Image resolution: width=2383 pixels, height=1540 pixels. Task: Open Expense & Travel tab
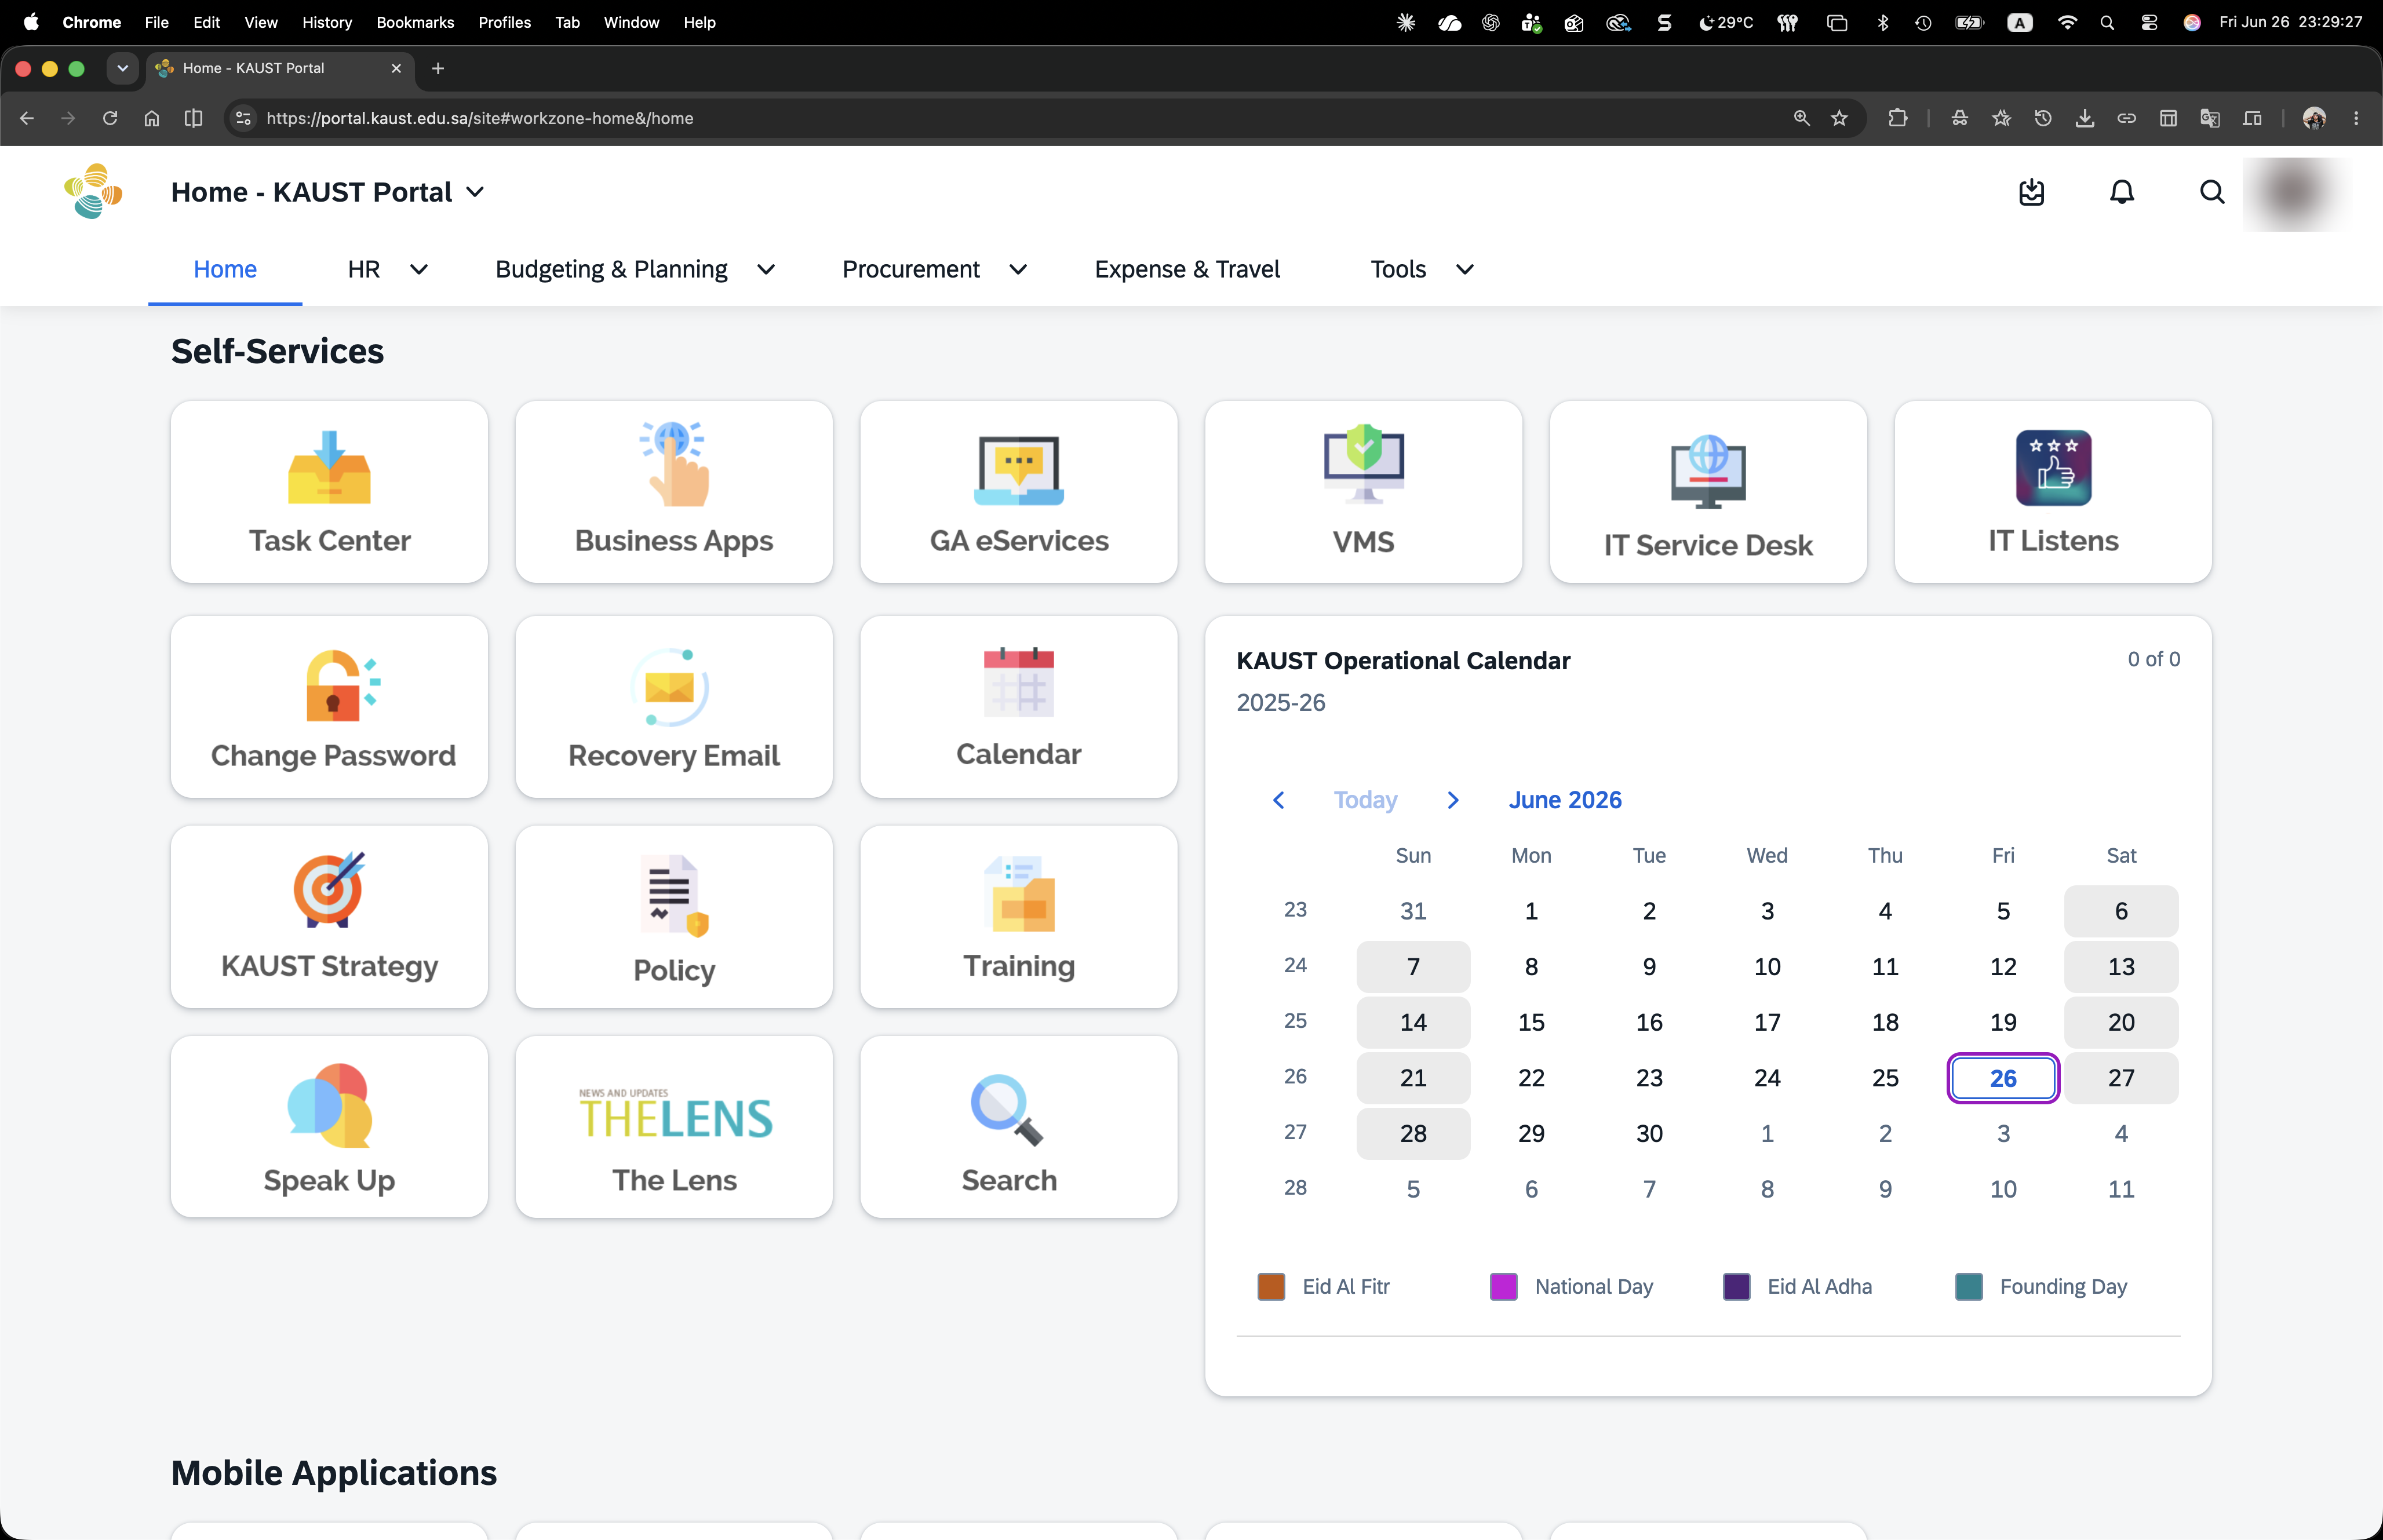click(x=1187, y=270)
